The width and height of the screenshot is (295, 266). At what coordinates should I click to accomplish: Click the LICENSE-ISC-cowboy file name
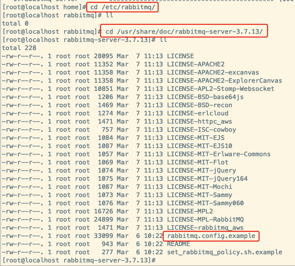coord(202,130)
